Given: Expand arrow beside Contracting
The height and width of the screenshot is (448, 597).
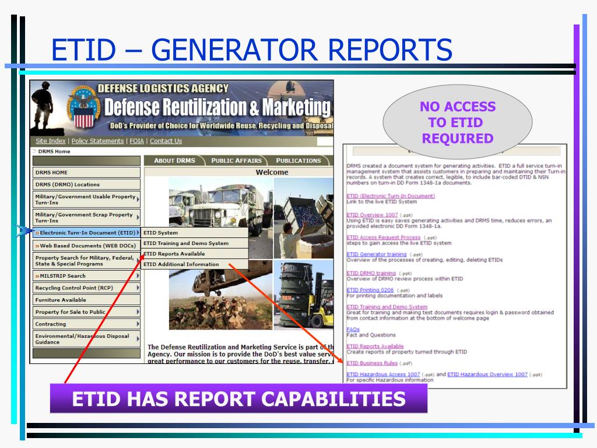Looking at the screenshot, I should click(138, 324).
